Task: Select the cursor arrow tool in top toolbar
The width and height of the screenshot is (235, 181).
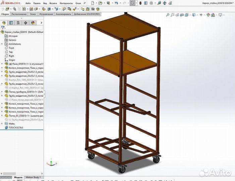Action: pos(132,3)
